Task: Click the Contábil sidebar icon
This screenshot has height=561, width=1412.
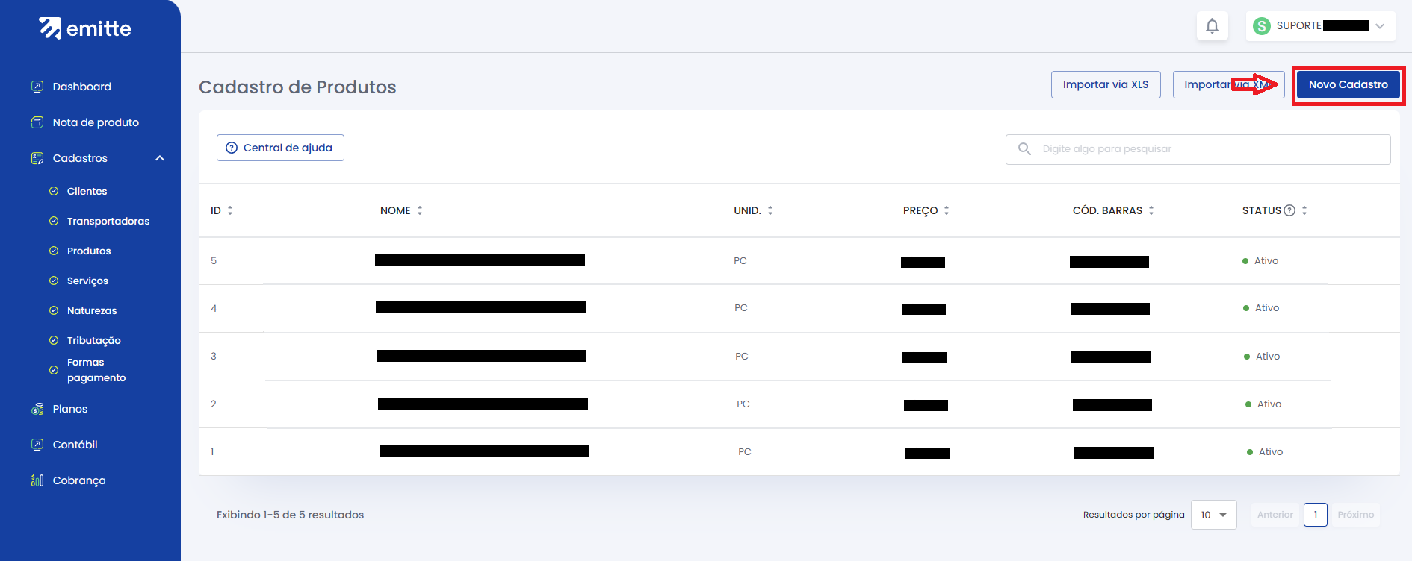Action: (x=37, y=445)
